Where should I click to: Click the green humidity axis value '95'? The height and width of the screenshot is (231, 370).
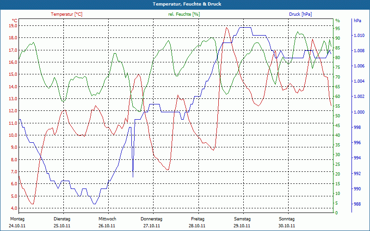338,28
